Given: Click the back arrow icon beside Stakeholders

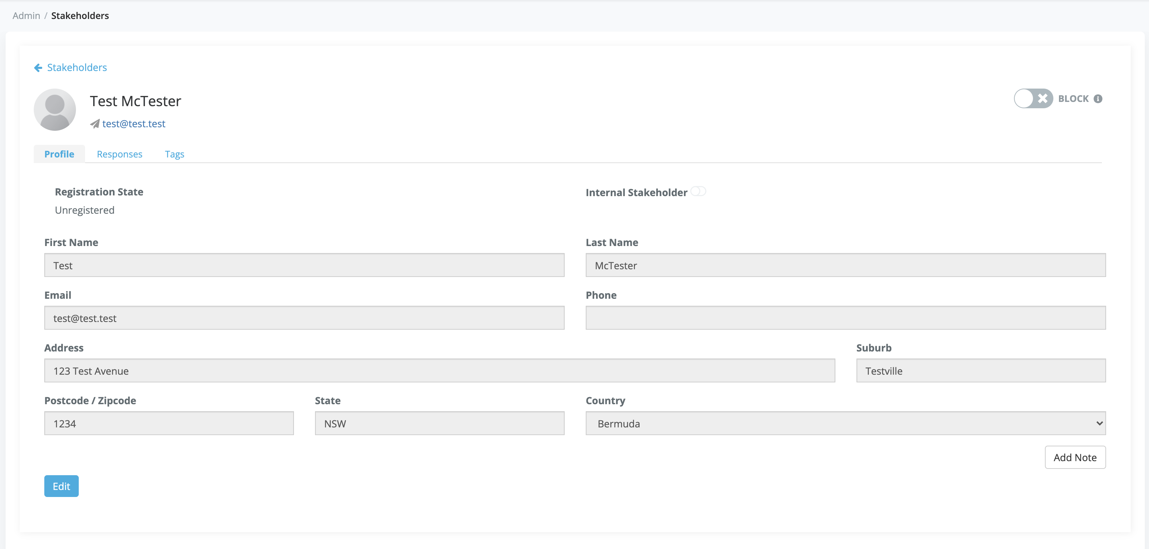Looking at the screenshot, I should [x=38, y=68].
